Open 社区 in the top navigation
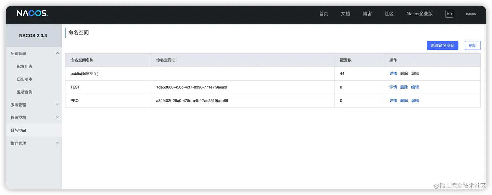Image resolution: width=492 pixels, height=195 pixels. [389, 14]
